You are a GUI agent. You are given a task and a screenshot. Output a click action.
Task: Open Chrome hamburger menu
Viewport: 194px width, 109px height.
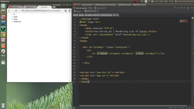[69, 11]
